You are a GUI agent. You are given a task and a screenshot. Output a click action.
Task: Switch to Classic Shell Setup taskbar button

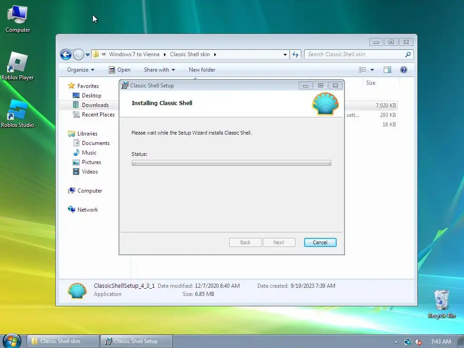tap(136, 341)
